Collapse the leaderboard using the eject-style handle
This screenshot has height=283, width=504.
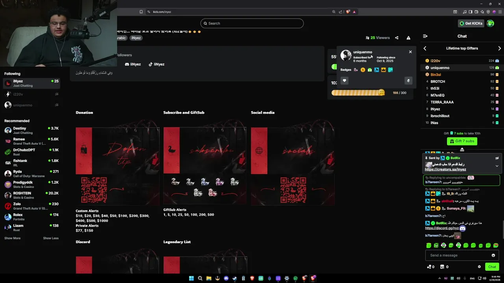[462, 150]
